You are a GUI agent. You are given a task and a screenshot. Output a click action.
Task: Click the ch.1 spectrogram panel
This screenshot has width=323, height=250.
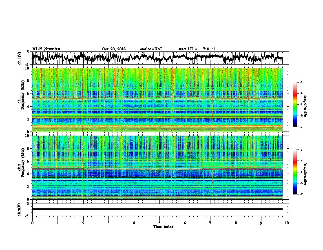tap(157, 100)
